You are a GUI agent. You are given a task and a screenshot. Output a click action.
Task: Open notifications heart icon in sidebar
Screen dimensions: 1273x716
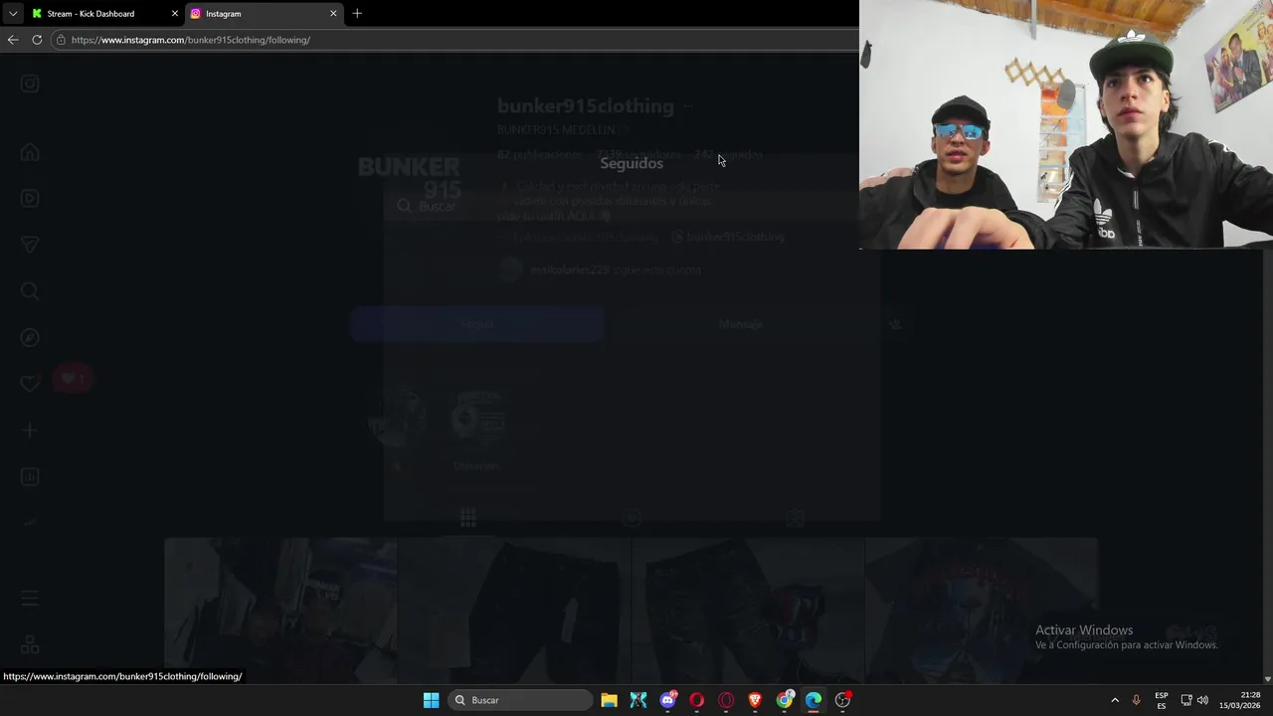30,384
